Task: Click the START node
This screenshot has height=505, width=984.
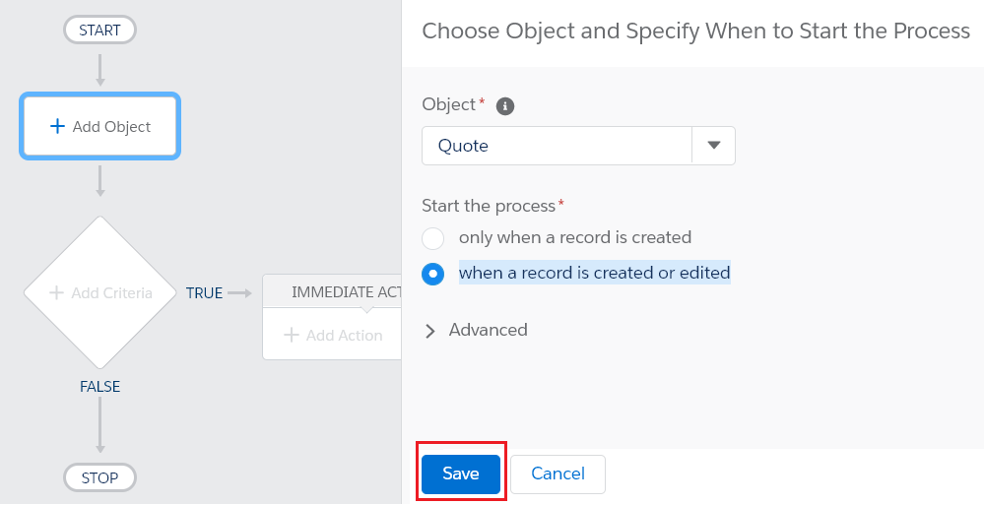Action: 99,31
